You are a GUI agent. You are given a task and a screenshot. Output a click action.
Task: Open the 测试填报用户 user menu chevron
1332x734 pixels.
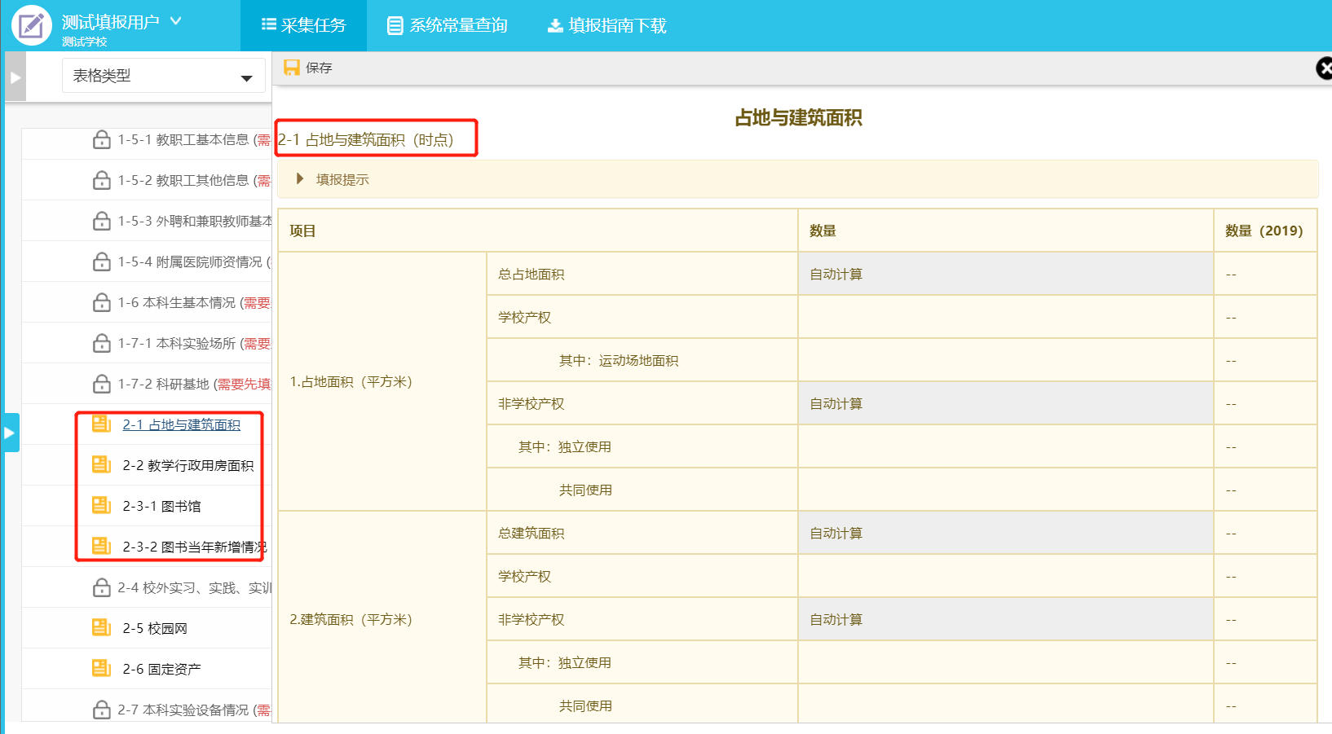click(176, 21)
